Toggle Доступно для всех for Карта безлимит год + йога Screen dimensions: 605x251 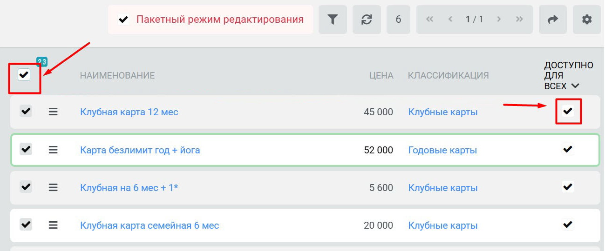click(x=568, y=149)
